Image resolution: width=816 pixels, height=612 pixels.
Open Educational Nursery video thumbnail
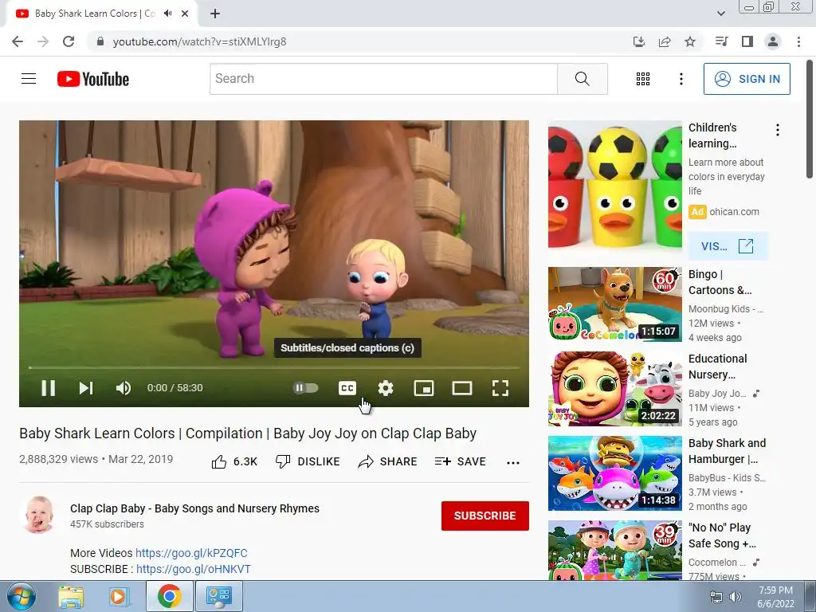614,389
